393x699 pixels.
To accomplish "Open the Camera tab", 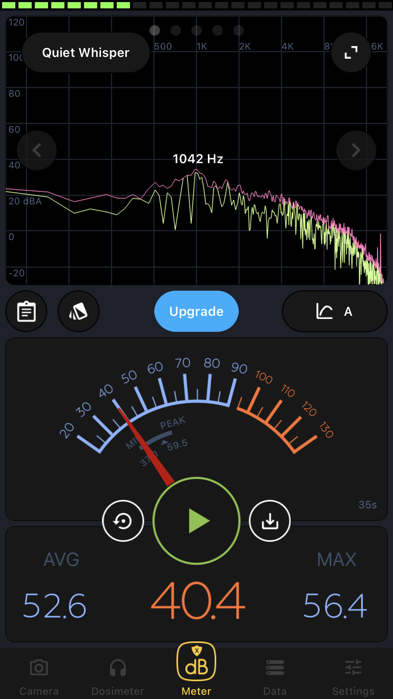I will [x=39, y=677].
